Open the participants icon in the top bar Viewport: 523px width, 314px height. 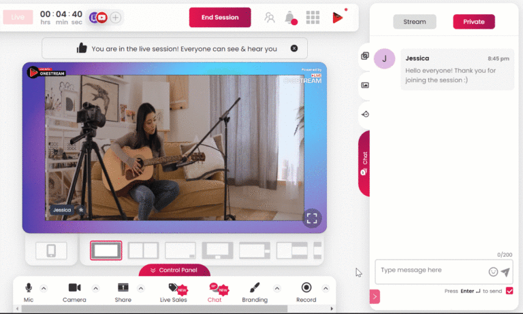coord(270,17)
